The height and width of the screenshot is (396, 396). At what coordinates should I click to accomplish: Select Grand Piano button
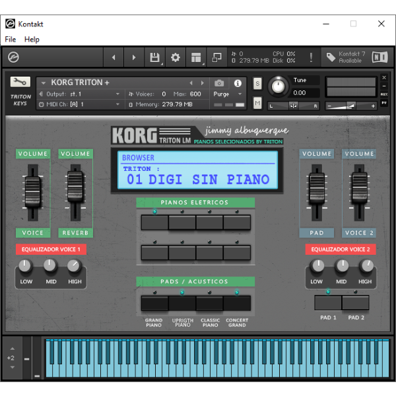(154, 303)
